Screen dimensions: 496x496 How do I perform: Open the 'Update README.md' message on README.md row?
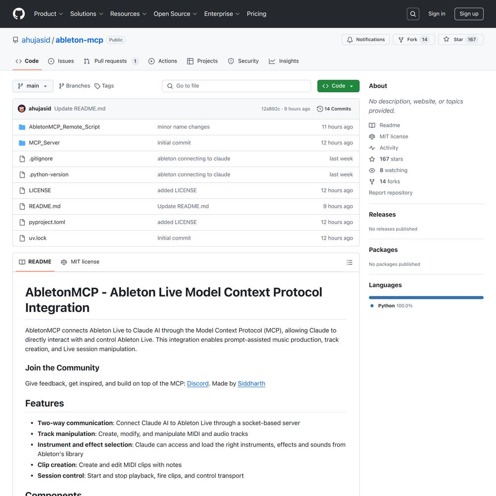(183, 206)
